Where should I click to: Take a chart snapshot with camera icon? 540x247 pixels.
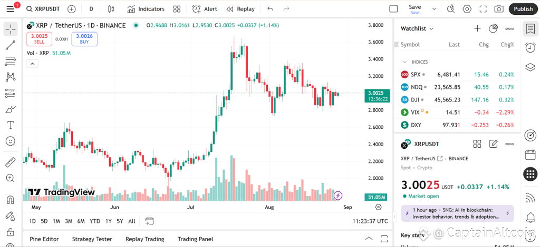coord(499,9)
